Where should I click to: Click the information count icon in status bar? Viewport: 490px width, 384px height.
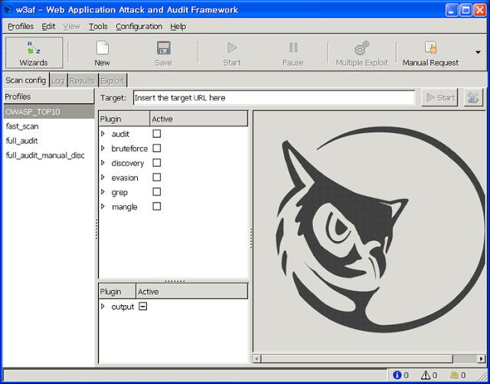coord(397,375)
